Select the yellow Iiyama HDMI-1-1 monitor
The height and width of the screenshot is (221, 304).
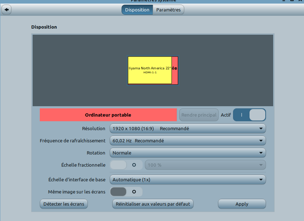tap(149, 70)
